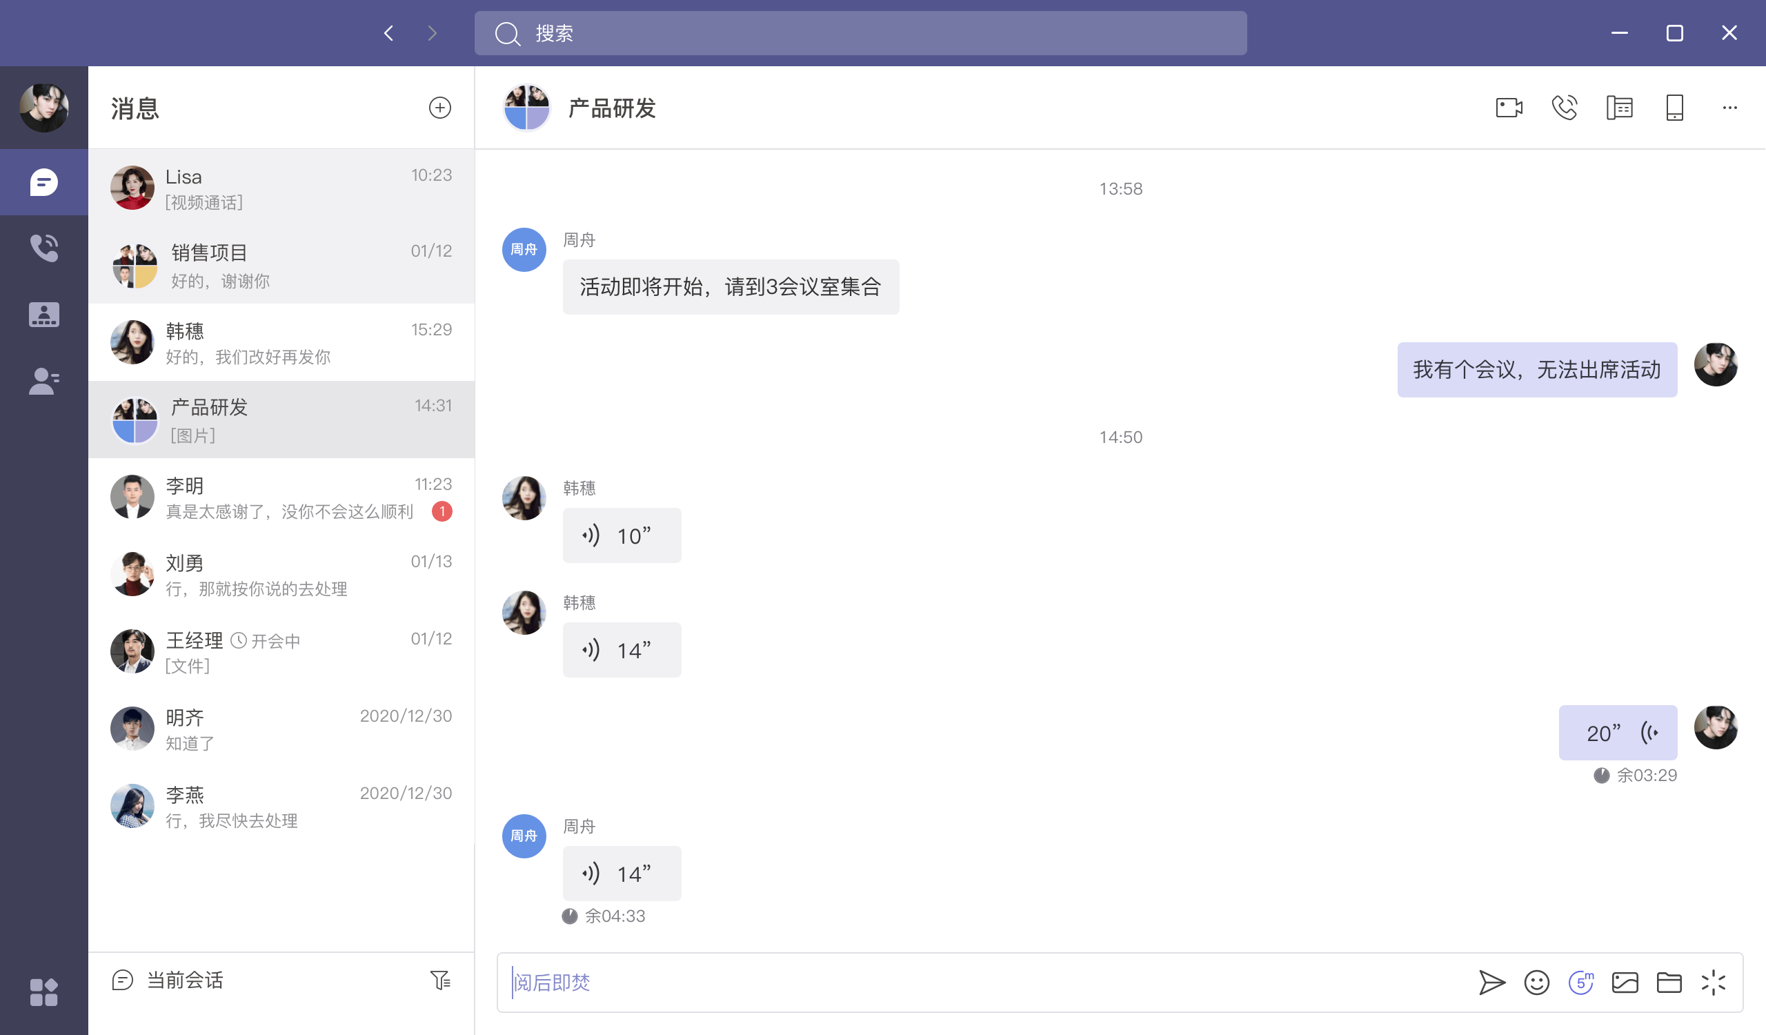Open the more options ellipsis menu
The image size is (1766, 1035).
coord(1729,108)
